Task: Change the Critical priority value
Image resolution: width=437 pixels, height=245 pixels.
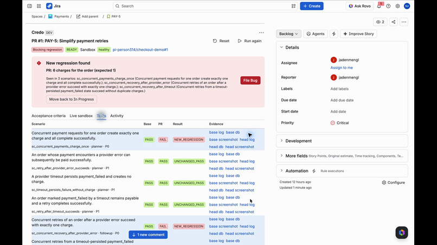Action: tap(339, 123)
